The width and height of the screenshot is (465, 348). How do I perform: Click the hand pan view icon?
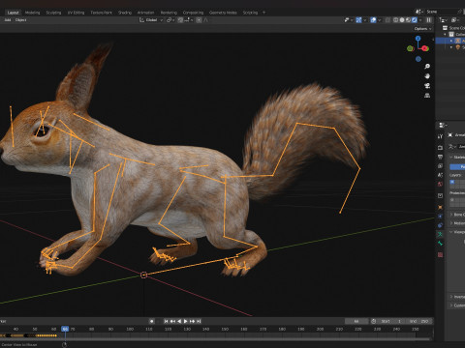pos(427,76)
